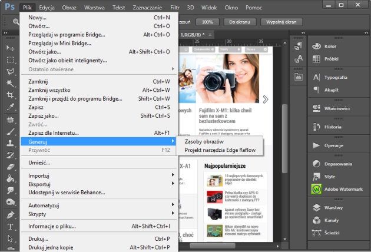371x252 pixels.
Task: Click the Najpopularniejsze heading
Action: pyautogui.click(x=225, y=166)
